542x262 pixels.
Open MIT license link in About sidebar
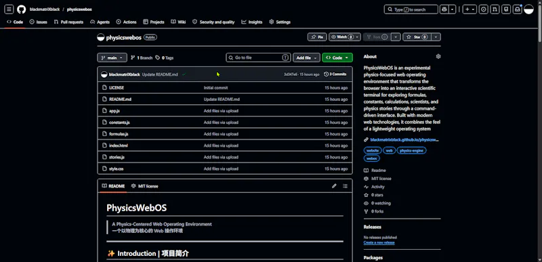(x=377, y=179)
